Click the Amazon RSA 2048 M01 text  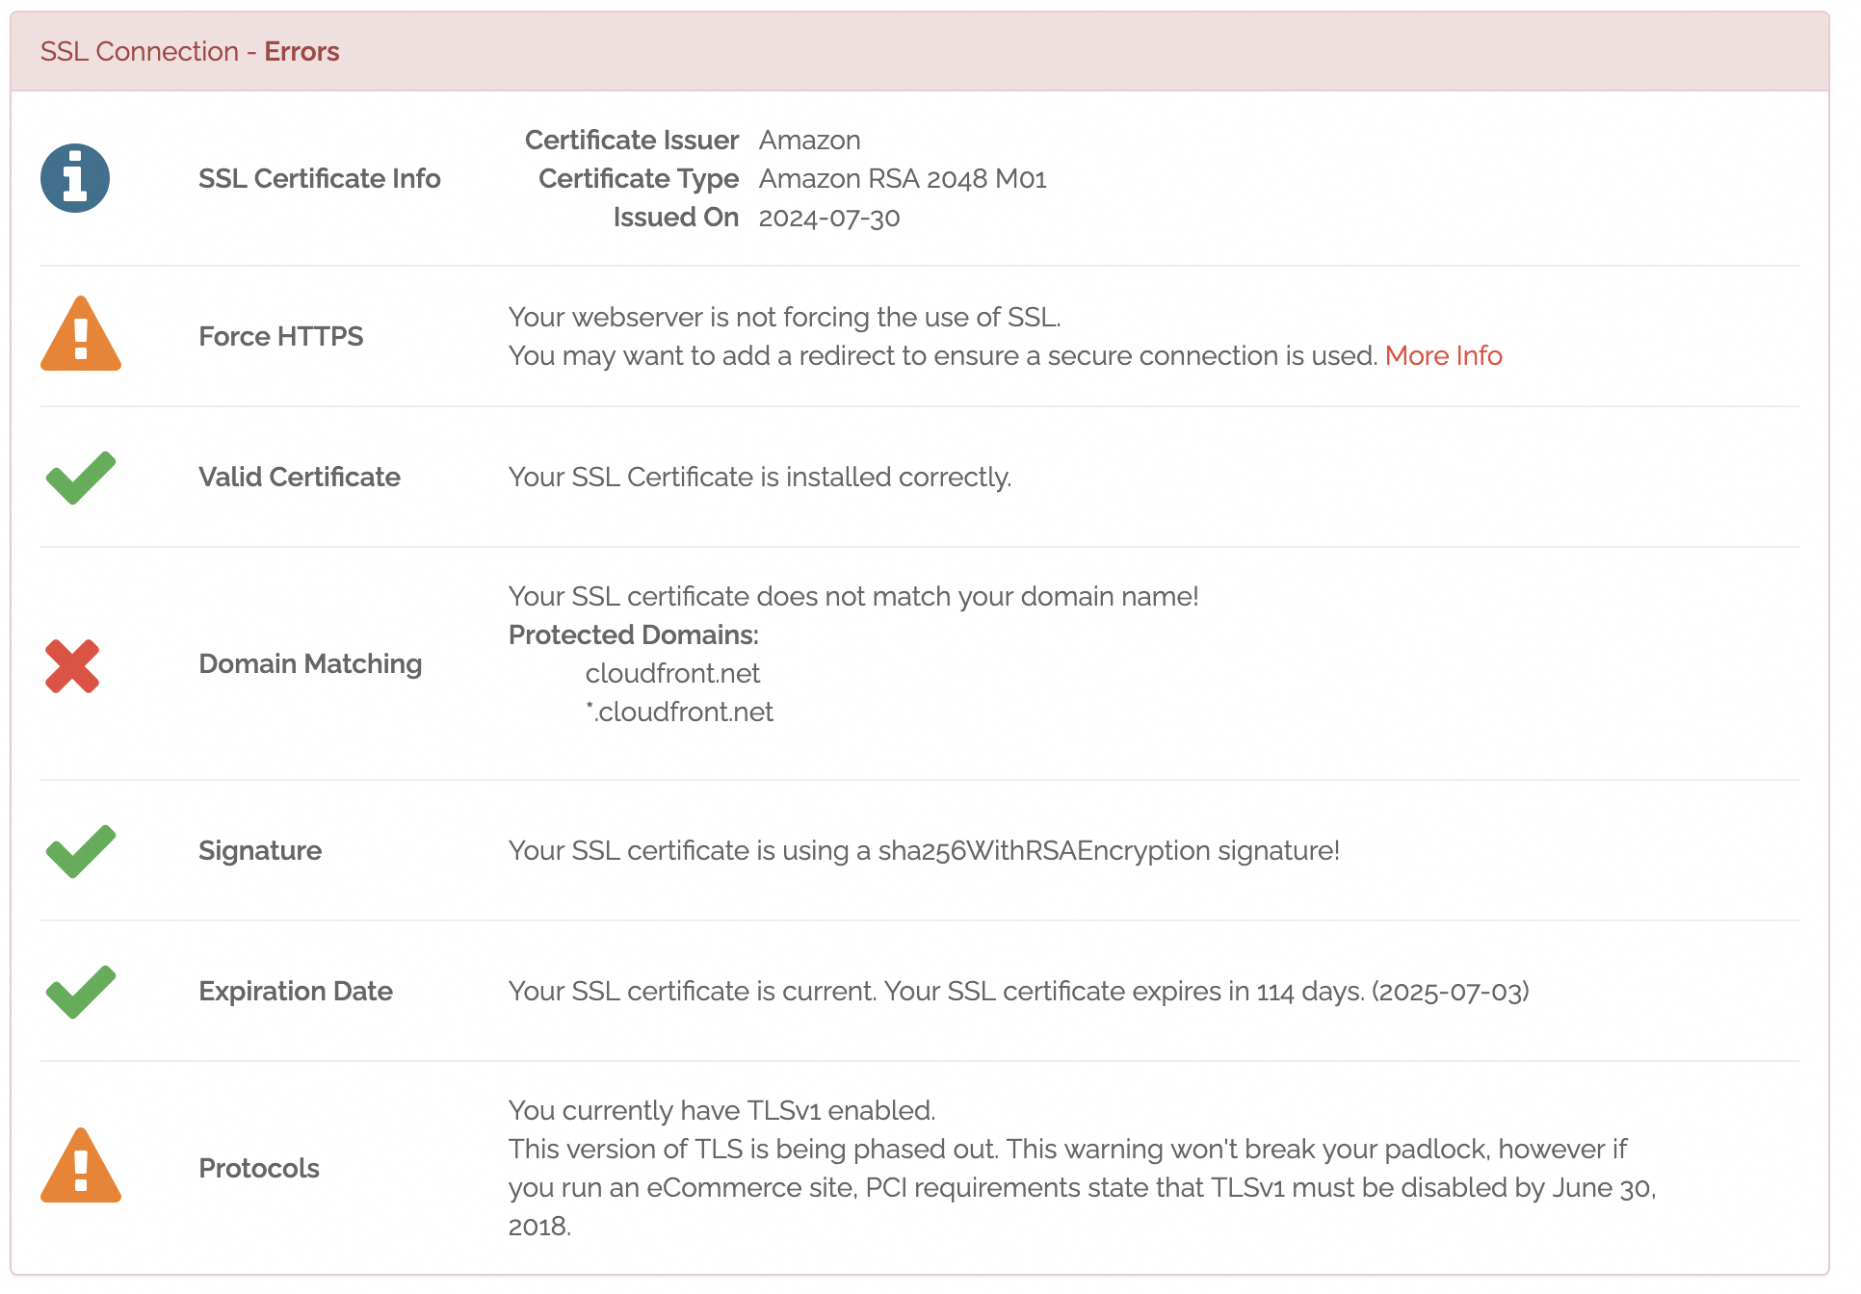click(x=903, y=179)
